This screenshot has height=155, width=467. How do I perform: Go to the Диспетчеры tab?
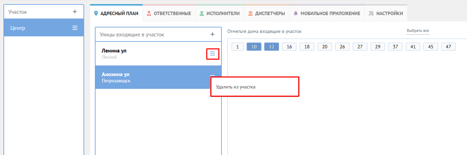click(x=266, y=13)
